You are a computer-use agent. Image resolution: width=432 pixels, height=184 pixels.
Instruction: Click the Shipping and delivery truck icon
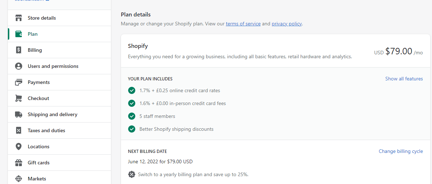19,114
